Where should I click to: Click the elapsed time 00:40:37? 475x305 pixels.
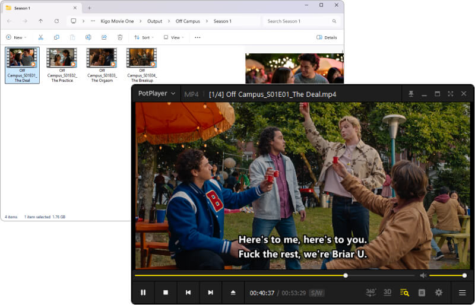coord(262,293)
